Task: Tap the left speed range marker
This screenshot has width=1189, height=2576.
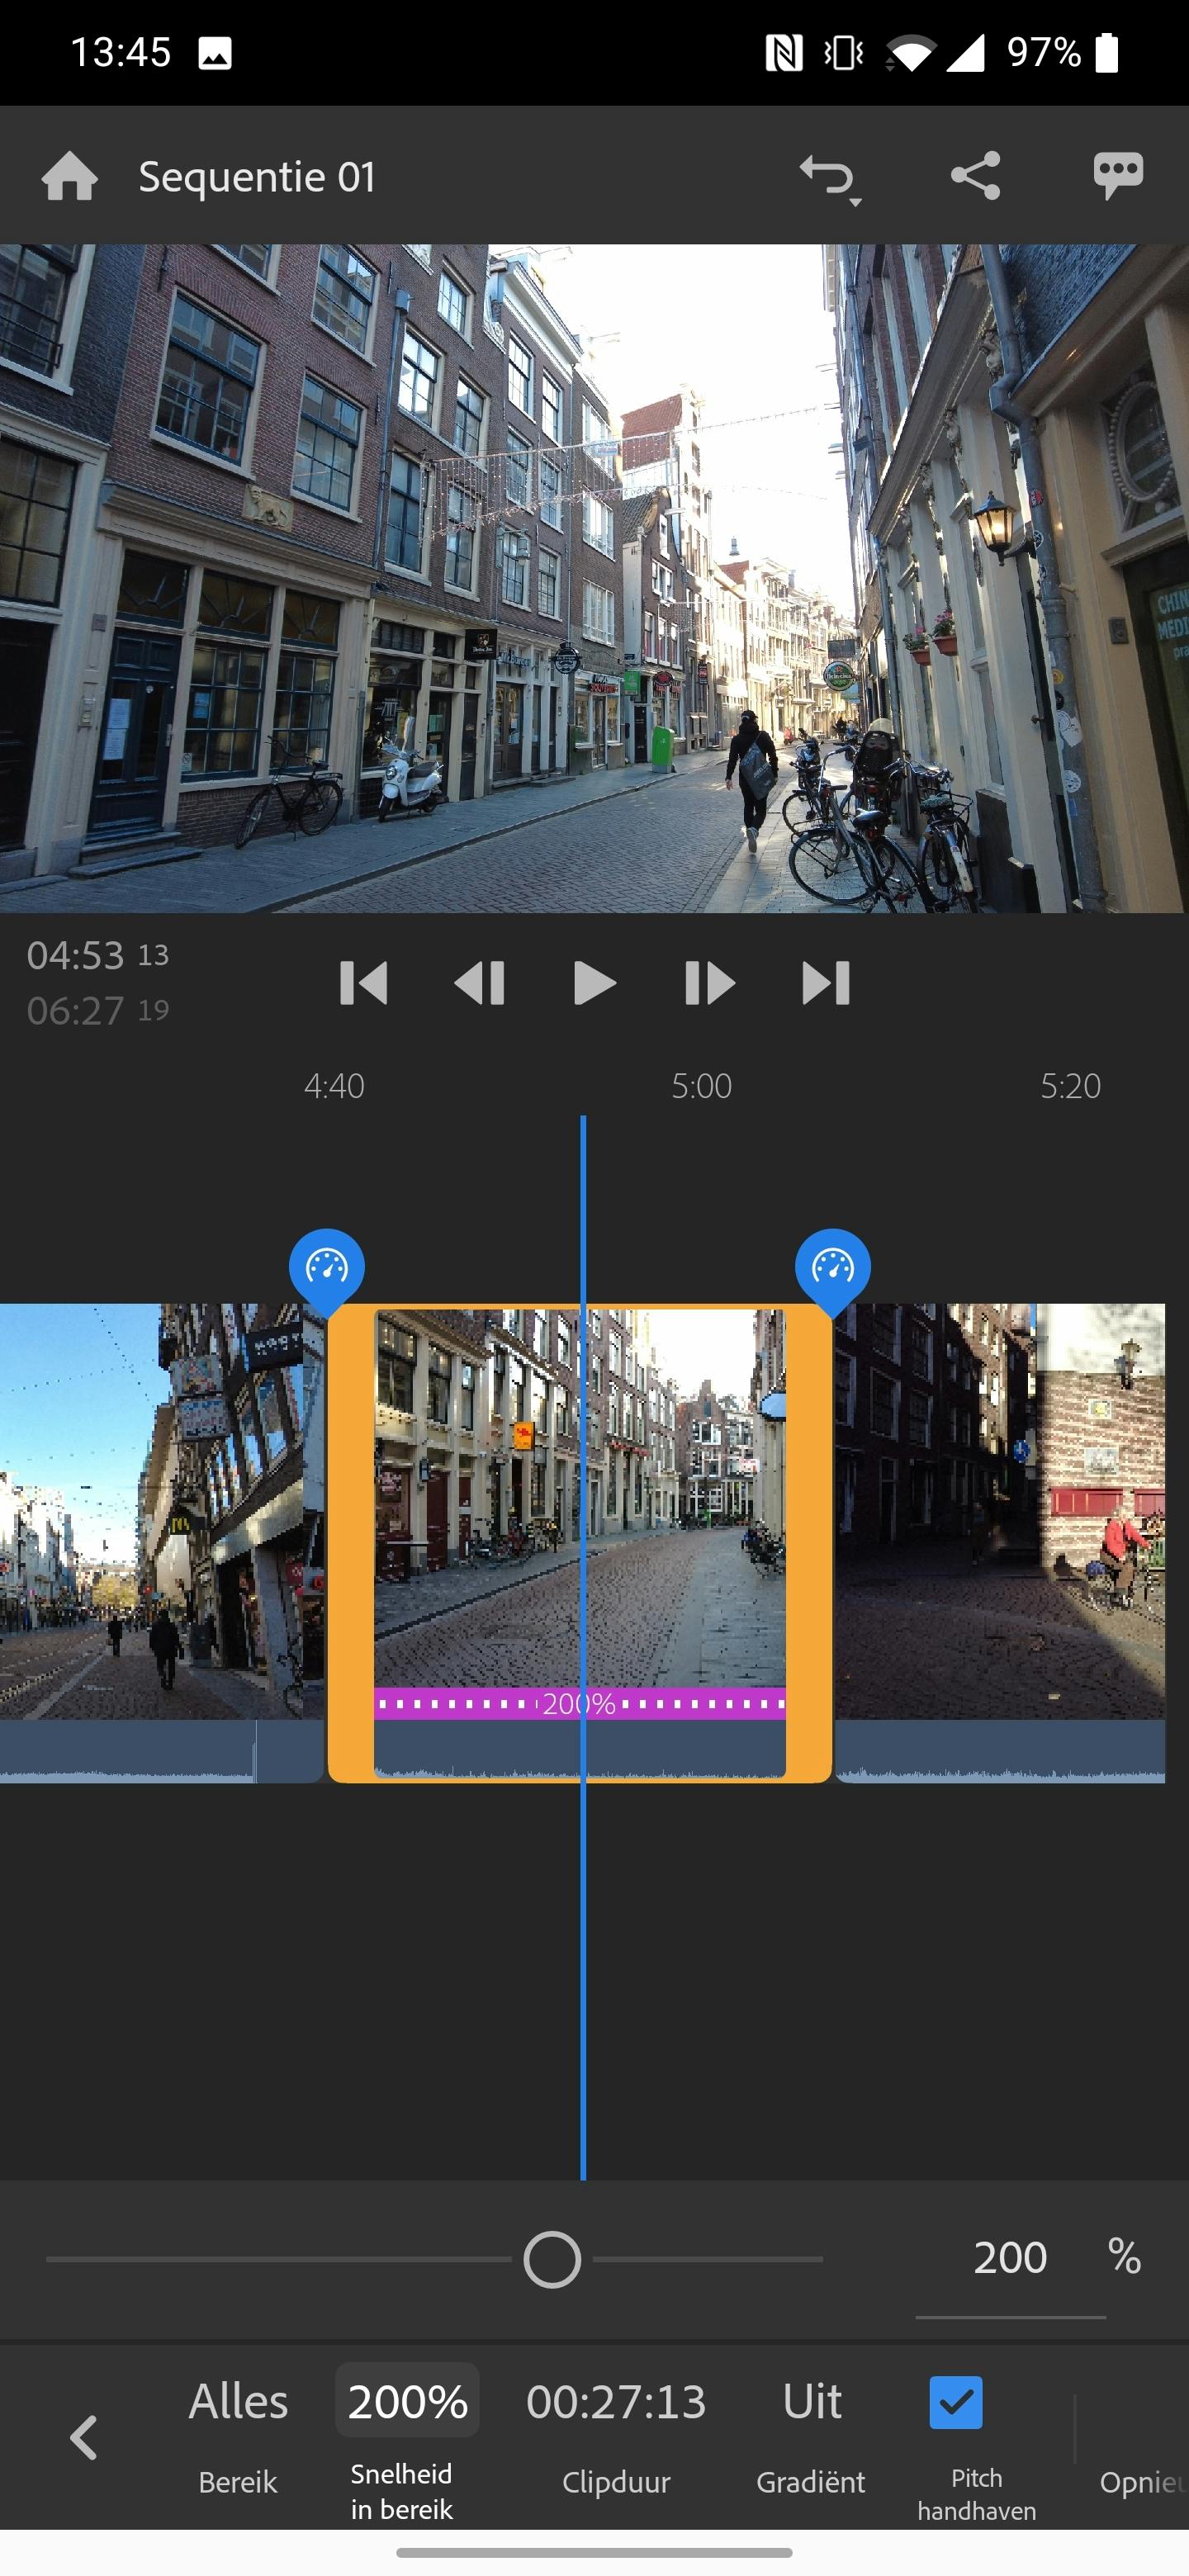Action: [327, 1268]
